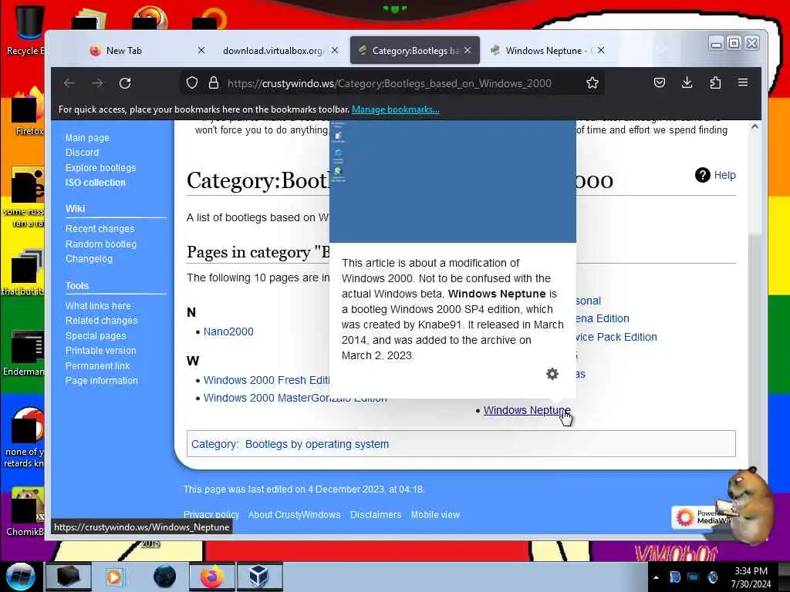
Task: Click the Firefox taskbar icon
Action: [x=211, y=577]
